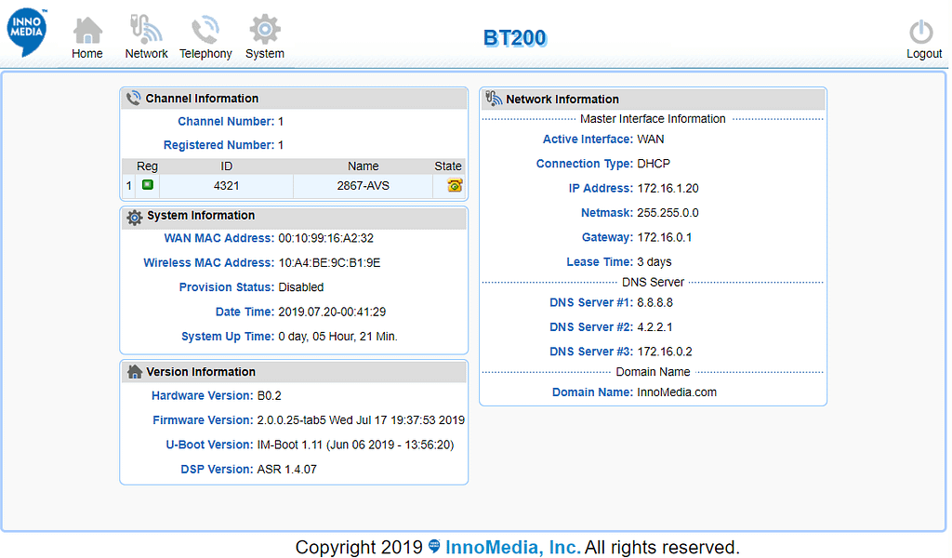Click channel name cell 2867-AVS
This screenshot has width=952, height=558.
[x=363, y=186]
